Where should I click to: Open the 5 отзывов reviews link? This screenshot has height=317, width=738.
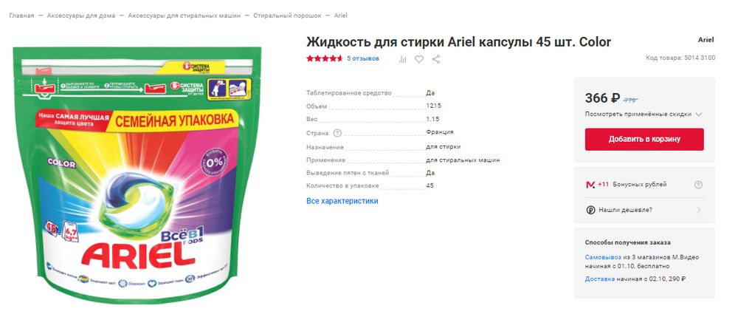click(363, 58)
